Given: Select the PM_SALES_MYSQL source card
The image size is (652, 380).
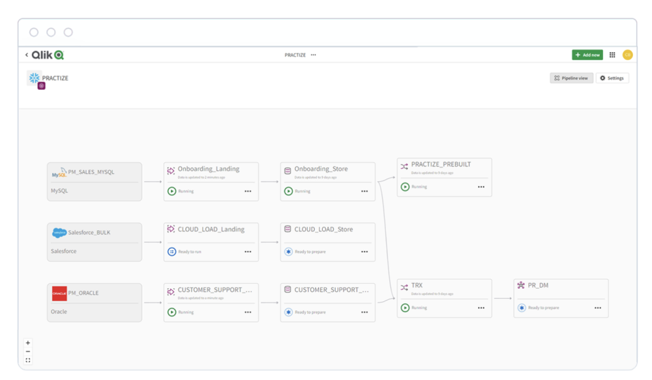Looking at the screenshot, I should tap(95, 182).
